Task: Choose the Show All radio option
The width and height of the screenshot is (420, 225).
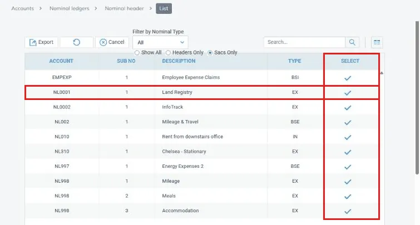Action: (137, 53)
